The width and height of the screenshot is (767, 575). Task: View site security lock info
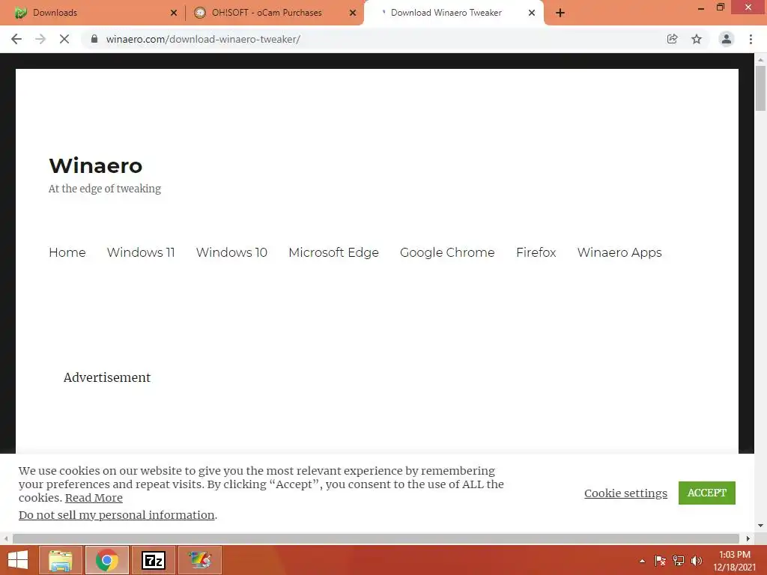(94, 39)
